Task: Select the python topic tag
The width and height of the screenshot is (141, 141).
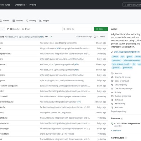Action: coord(115,57)
